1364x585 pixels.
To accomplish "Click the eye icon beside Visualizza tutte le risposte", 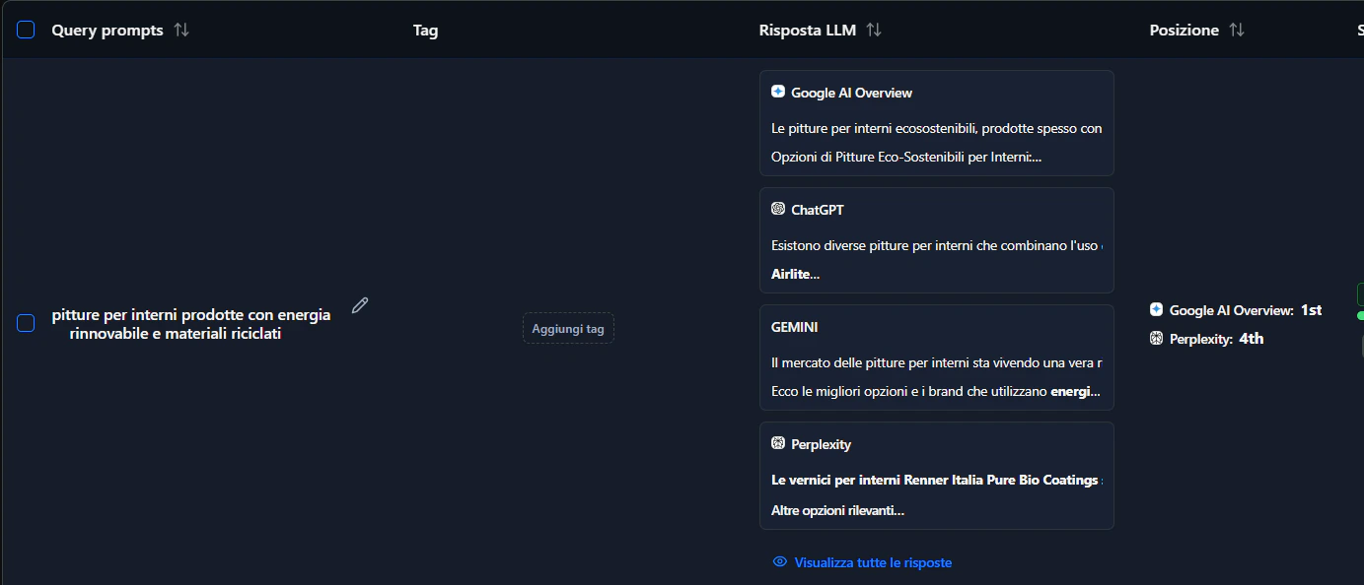I will point(780,561).
